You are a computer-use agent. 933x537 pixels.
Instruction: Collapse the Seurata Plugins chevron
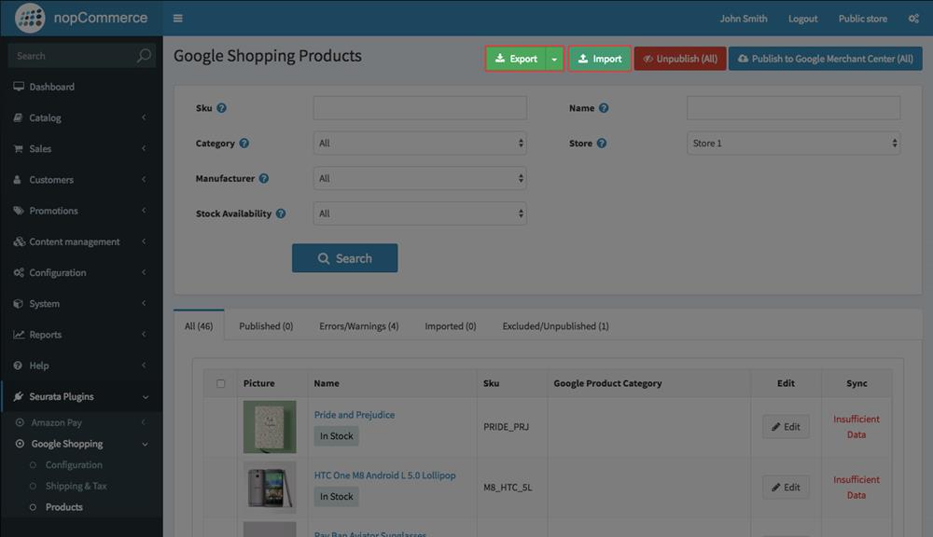[x=146, y=396]
